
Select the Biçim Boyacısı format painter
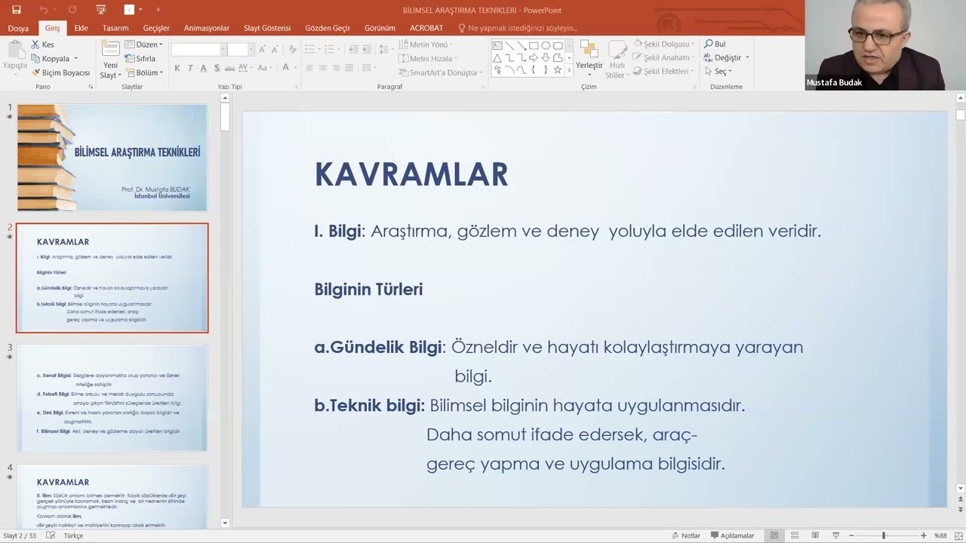60,72
